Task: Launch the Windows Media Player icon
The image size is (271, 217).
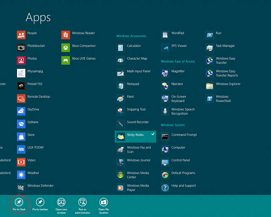Action: click(120, 187)
